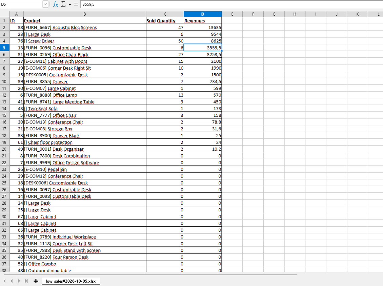The width and height of the screenshot is (383, 286).
Task: Select Corner Desk Left Sit product cell
Action: pyautogui.click(x=85, y=244)
